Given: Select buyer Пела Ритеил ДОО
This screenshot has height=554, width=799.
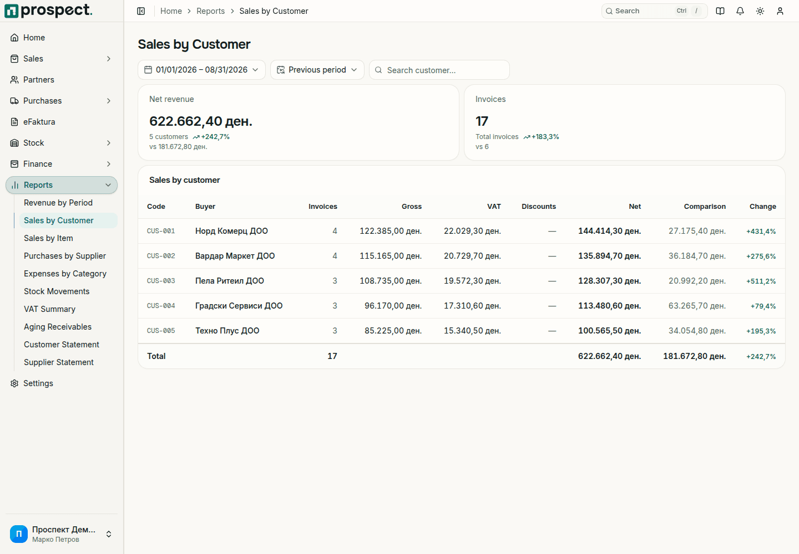Looking at the screenshot, I should click(x=230, y=281).
